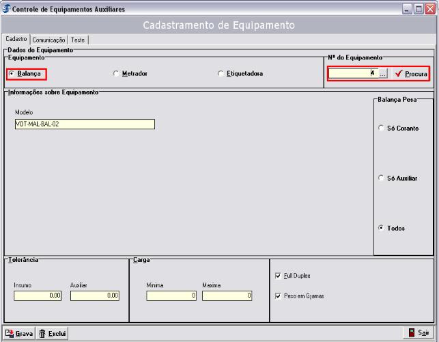Screen dimensions: 439x342
Task: Click the Exclui delete button
Action: click(x=52, y=334)
